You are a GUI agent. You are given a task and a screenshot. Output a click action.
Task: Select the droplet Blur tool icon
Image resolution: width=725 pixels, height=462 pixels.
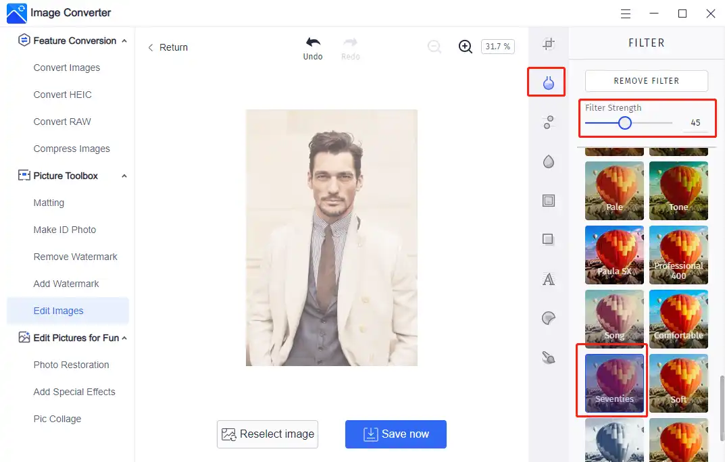(549, 161)
